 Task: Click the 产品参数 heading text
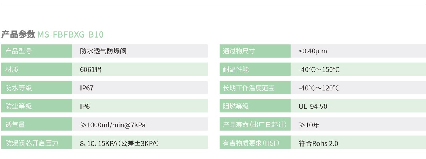18,35
